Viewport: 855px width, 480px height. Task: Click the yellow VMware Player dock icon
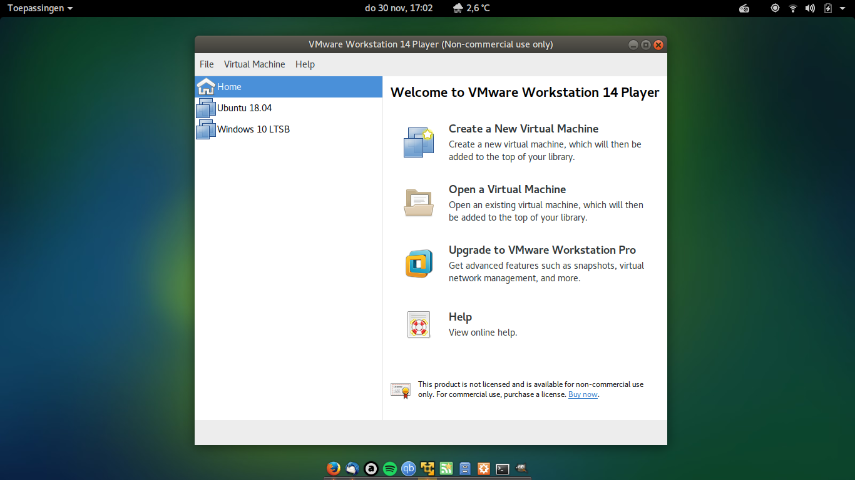pyautogui.click(x=427, y=468)
